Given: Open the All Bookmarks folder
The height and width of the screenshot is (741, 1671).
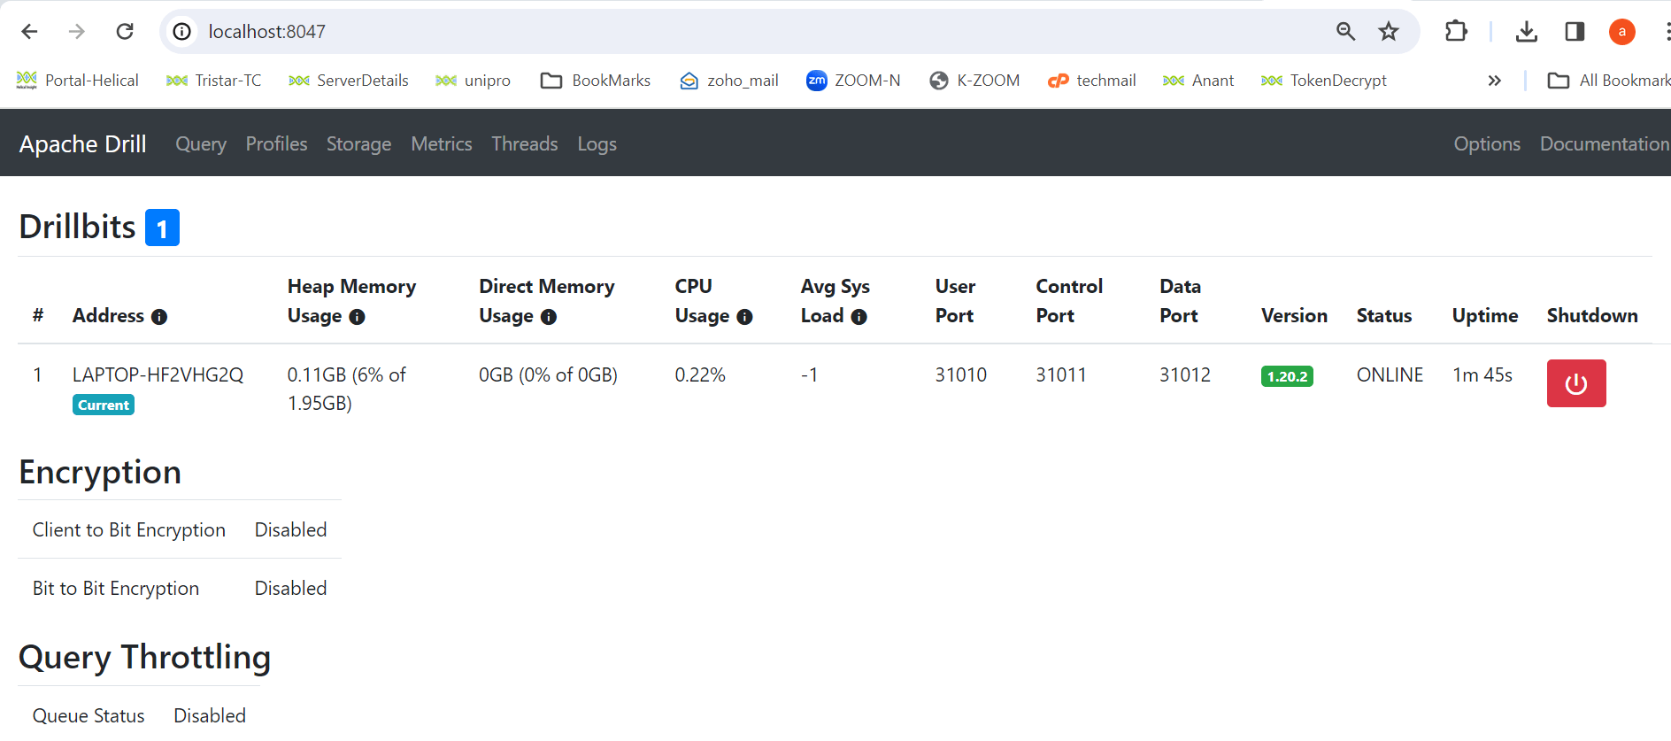Looking at the screenshot, I should point(1608,81).
